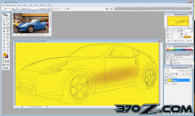Hide Layer 1 with its eye icon
Viewport: 195px width, 116px height.
[165, 77]
